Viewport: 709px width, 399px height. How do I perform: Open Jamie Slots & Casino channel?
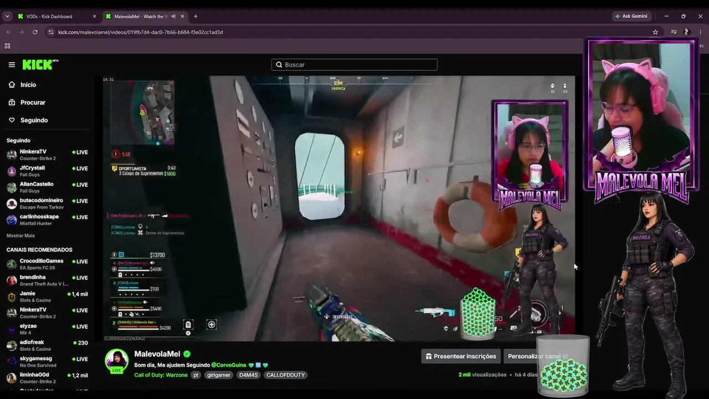tap(47, 296)
